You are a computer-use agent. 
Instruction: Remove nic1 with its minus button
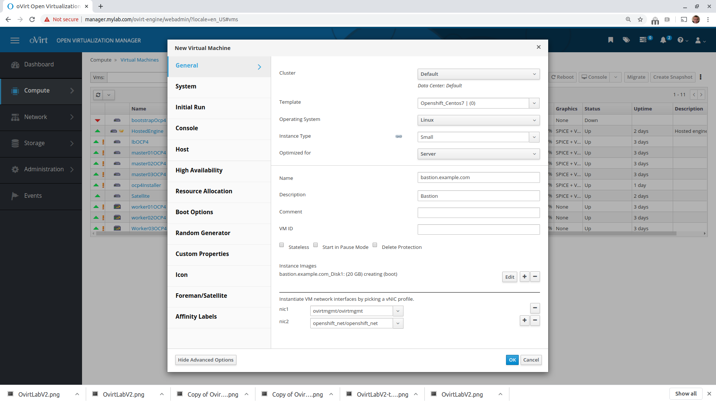[x=535, y=308]
